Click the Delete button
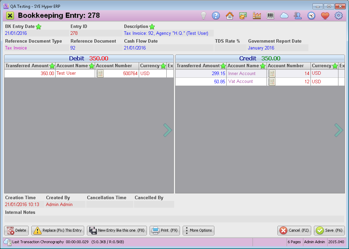This screenshot has height=249, width=349. tap(16, 231)
